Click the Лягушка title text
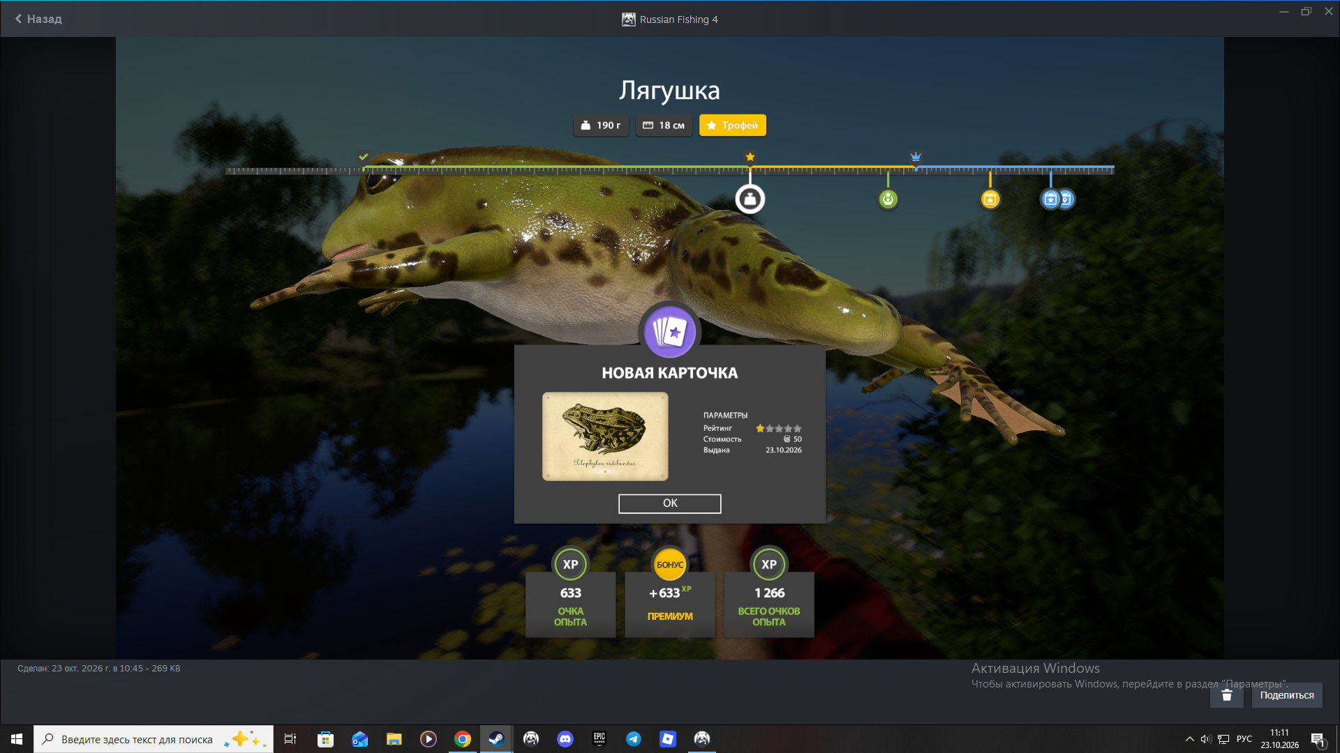The image size is (1340, 753). point(669,91)
